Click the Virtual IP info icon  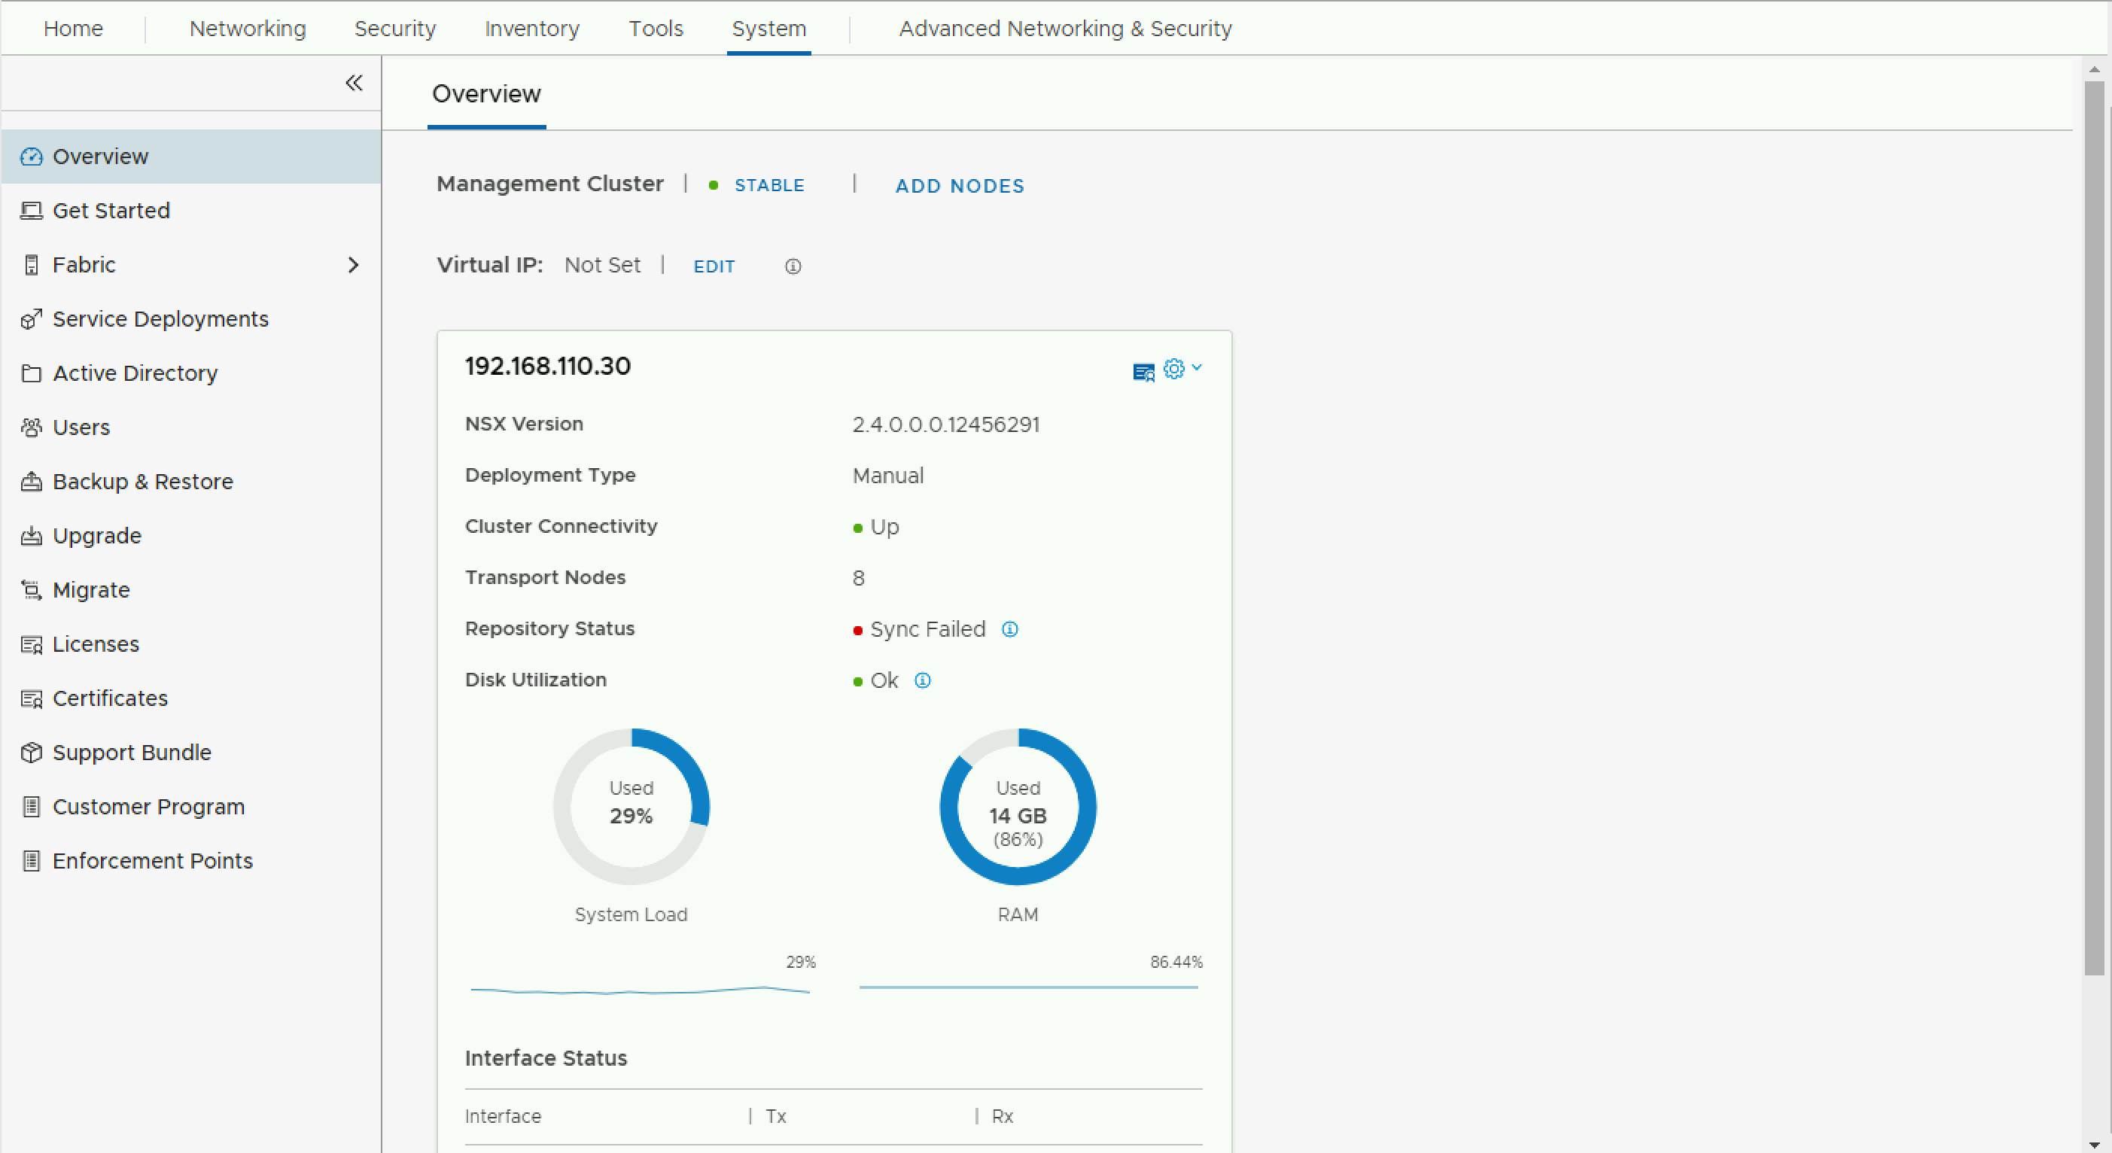pos(792,266)
